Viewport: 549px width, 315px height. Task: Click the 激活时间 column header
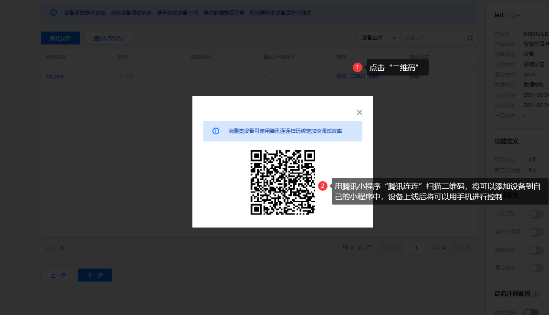pos(201,57)
